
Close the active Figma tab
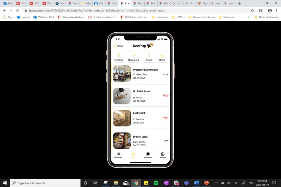coord(128,3)
